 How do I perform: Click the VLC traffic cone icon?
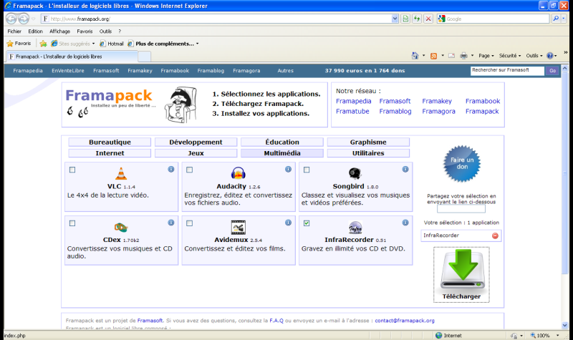point(122,173)
